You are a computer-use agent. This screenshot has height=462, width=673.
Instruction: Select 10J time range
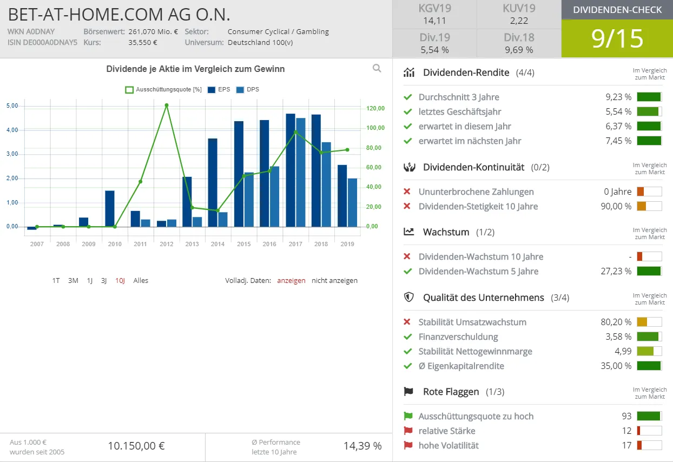[120, 280]
